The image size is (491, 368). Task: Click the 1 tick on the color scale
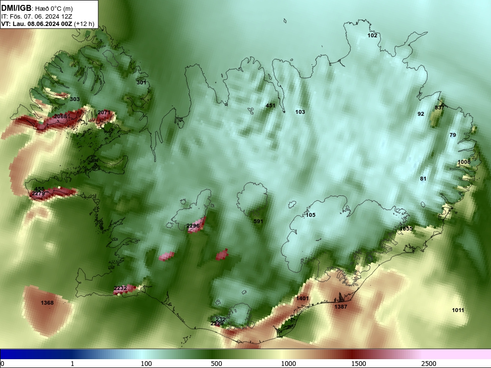point(72,364)
